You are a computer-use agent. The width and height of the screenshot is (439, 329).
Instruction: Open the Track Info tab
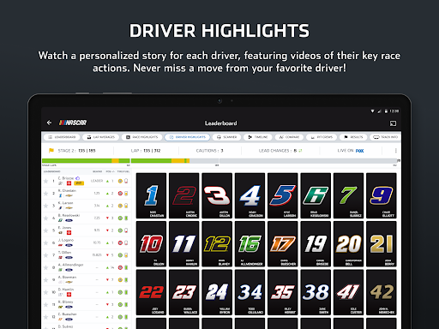coord(386,137)
